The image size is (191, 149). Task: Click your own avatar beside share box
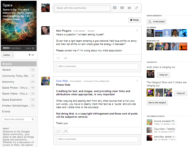pos(45,8)
